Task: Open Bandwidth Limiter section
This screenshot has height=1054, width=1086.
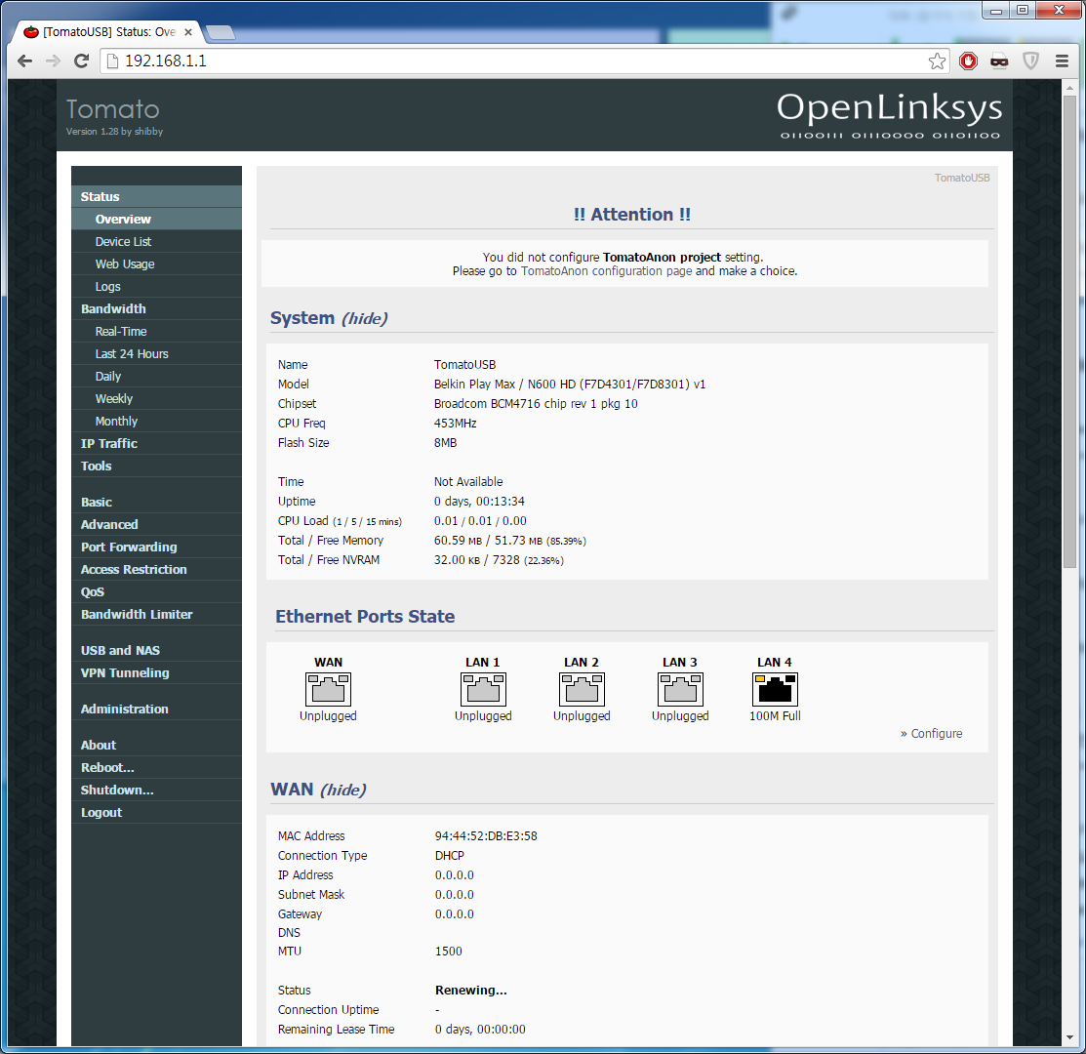Action: tap(156, 614)
